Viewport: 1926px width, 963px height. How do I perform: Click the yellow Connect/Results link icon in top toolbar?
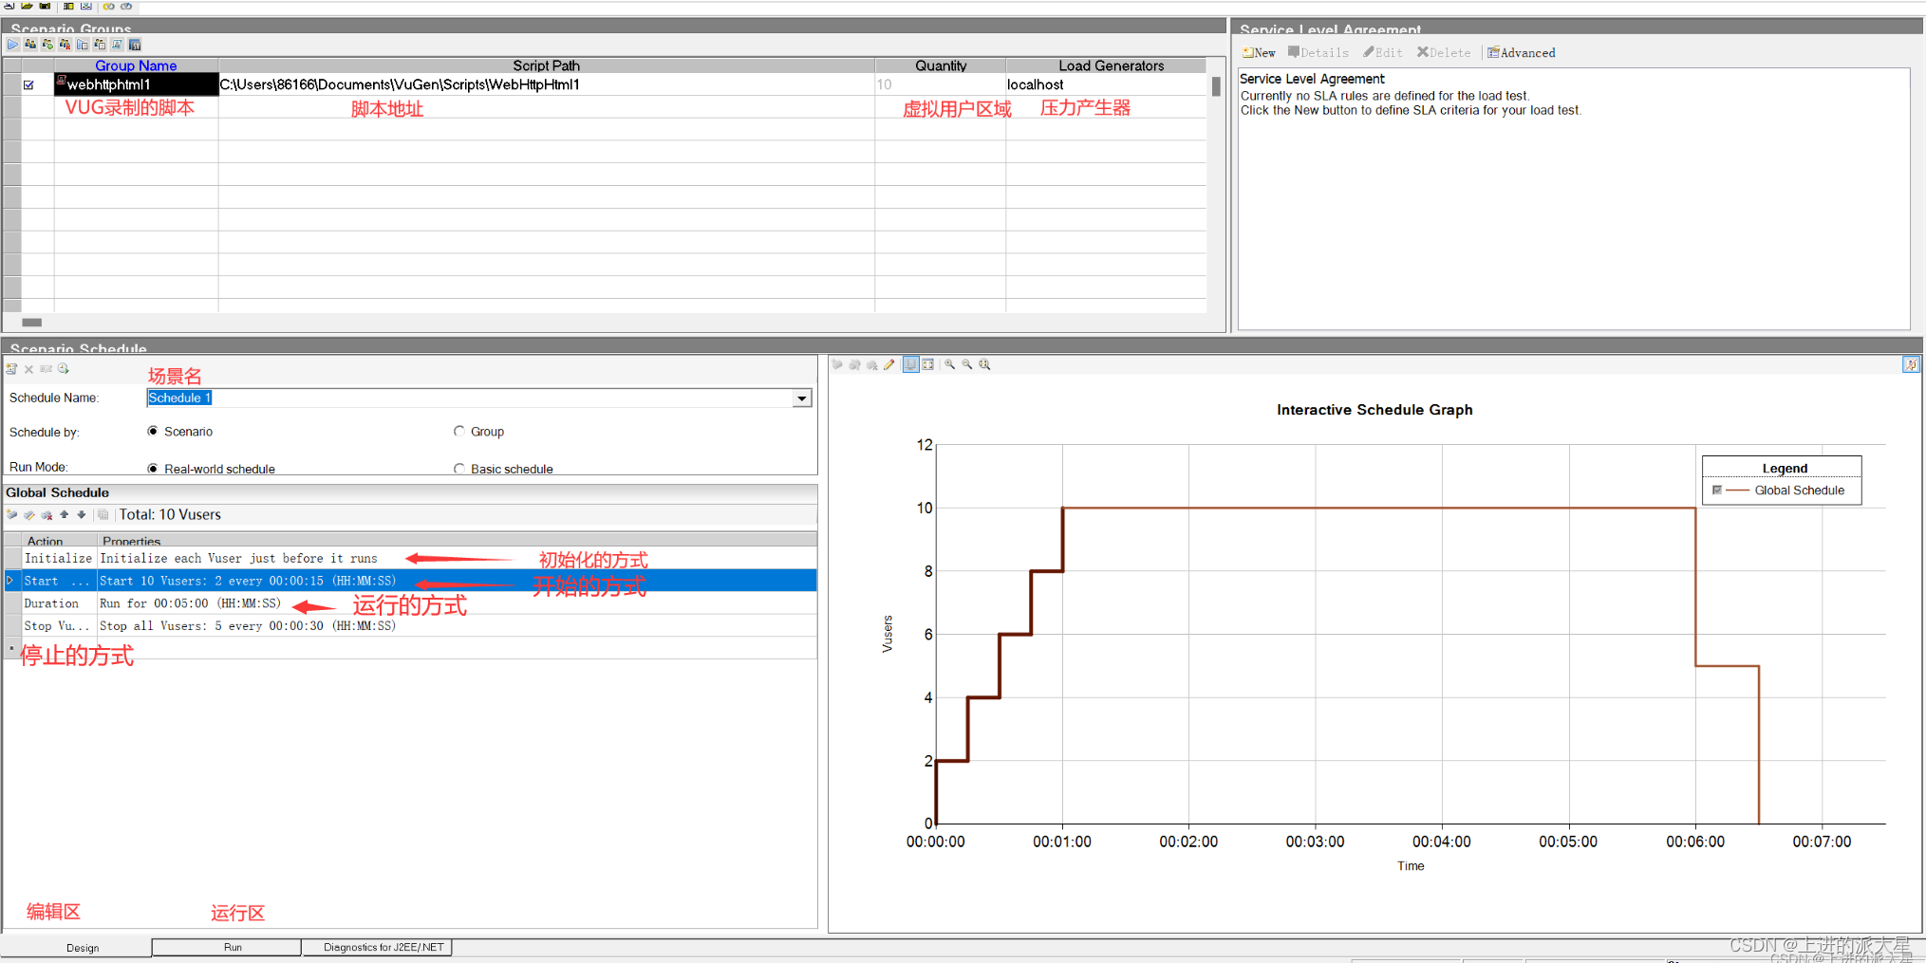[x=108, y=6]
